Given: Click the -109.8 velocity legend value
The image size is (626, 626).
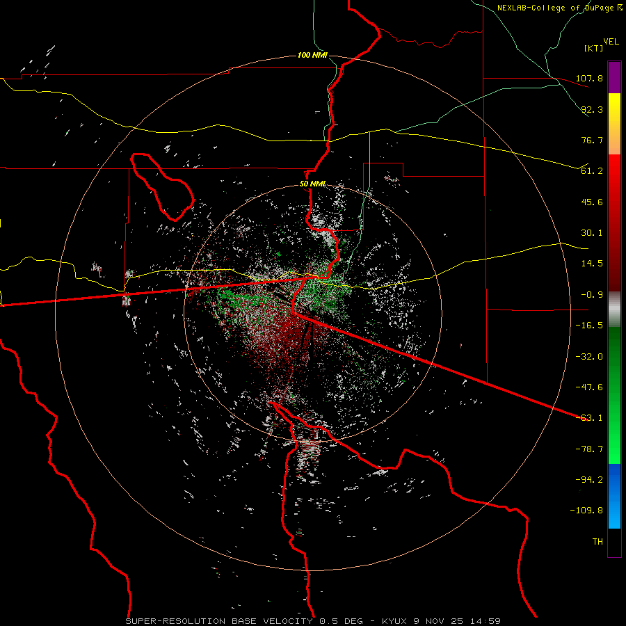Looking at the screenshot, I should [x=586, y=511].
